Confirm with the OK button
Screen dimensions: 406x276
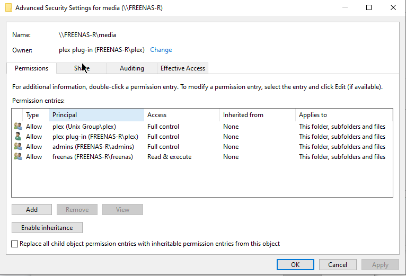(295, 265)
